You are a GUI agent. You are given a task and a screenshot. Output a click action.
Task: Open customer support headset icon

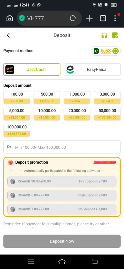[x=104, y=35]
